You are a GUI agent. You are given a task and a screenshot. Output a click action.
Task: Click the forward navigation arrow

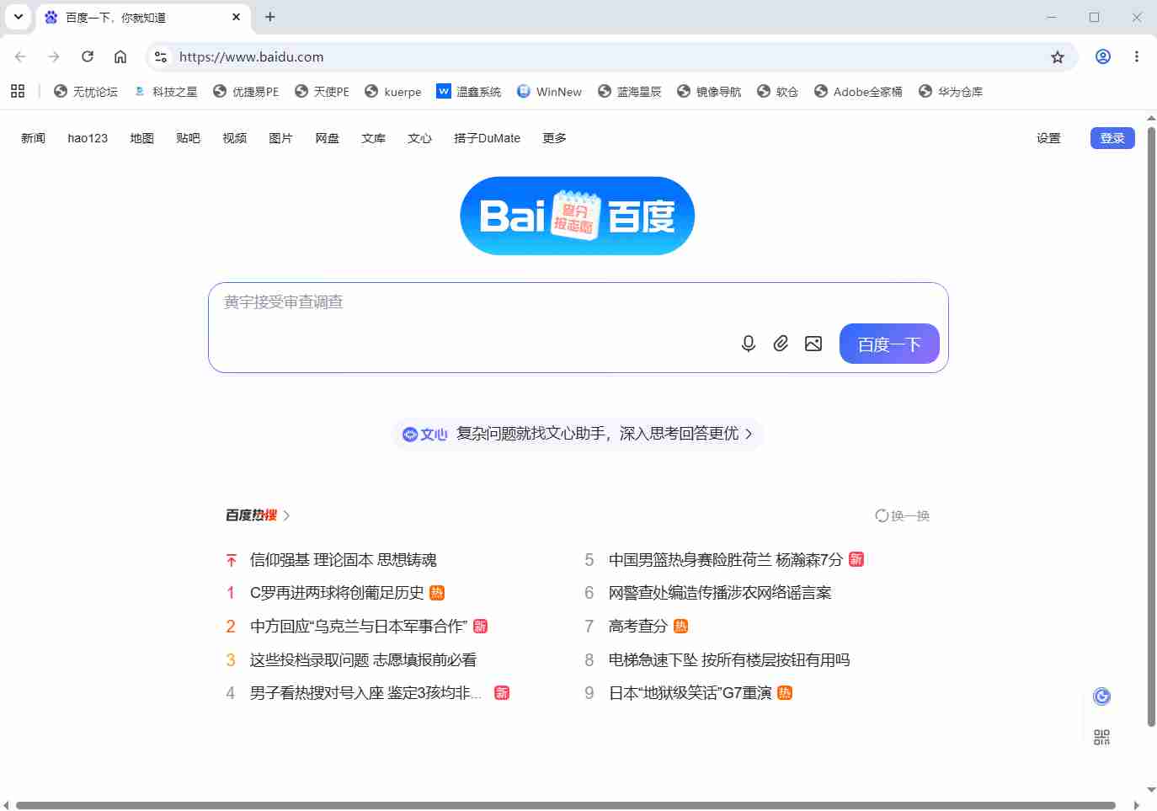(54, 56)
